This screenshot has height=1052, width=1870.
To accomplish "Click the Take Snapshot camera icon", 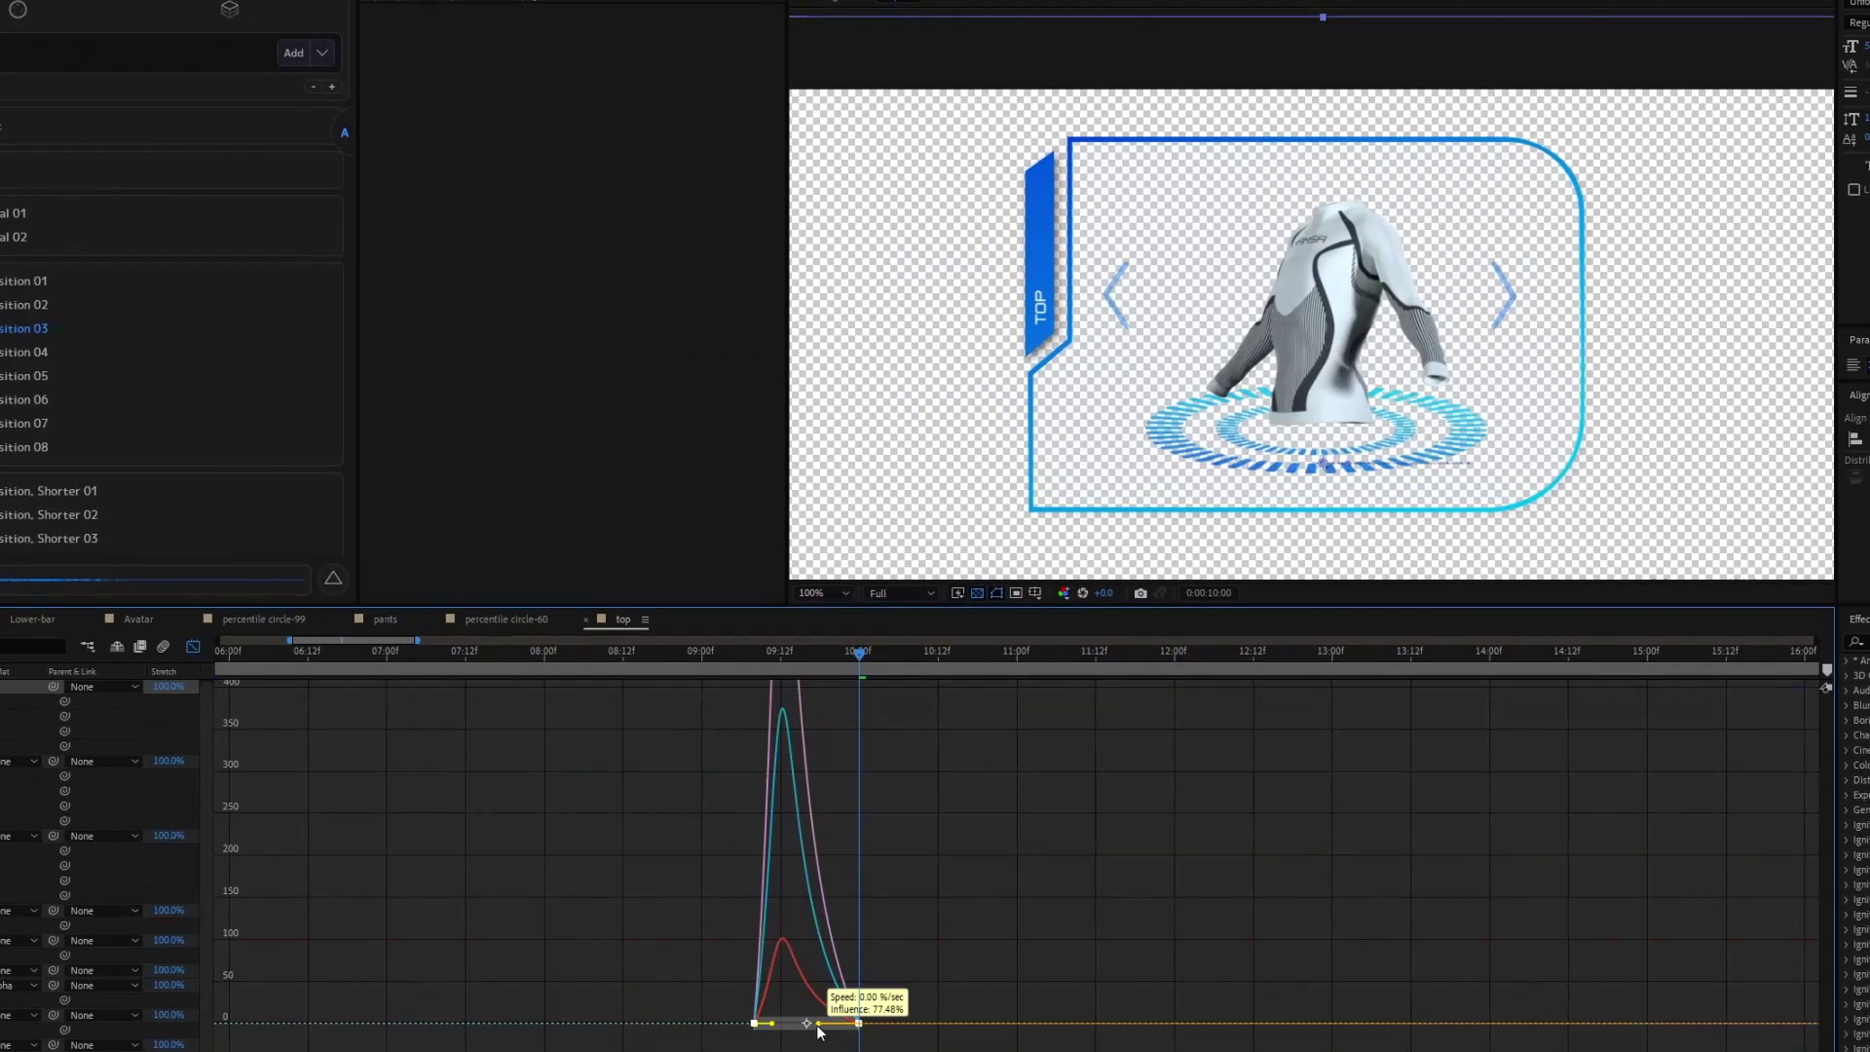I will (x=1141, y=593).
